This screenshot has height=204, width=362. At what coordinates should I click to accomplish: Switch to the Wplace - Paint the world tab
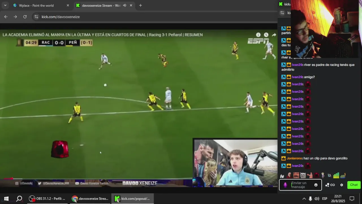coord(36,5)
